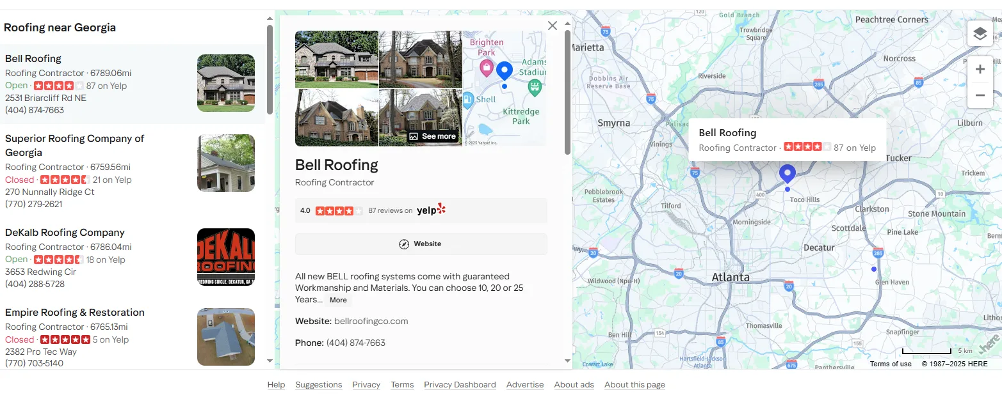Click the mini map preview in details panel
Viewport: 1002px width, 397px height.
(505, 88)
